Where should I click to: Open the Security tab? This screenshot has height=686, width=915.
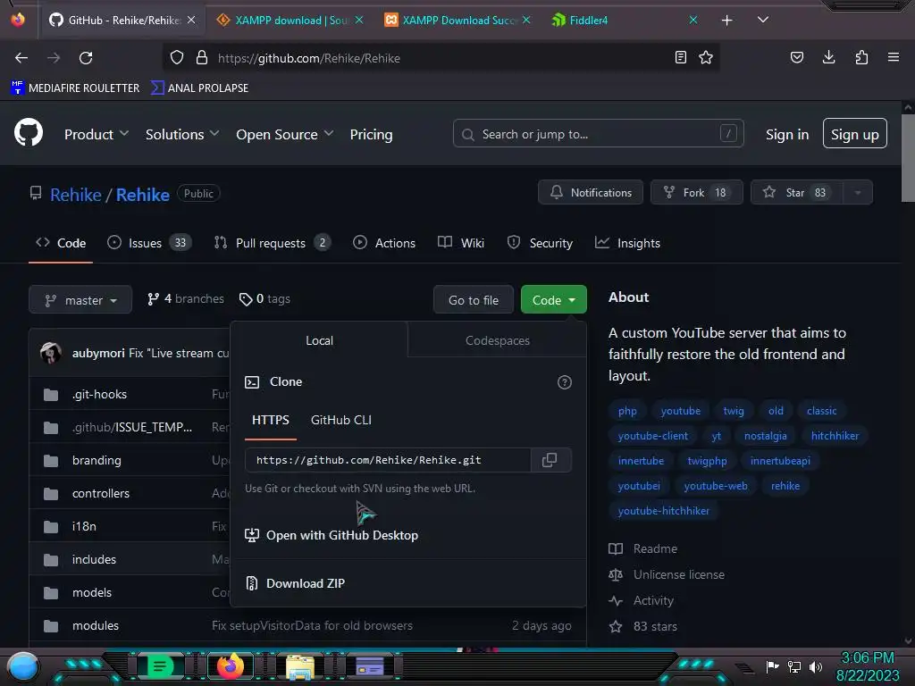[x=540, y=243]
